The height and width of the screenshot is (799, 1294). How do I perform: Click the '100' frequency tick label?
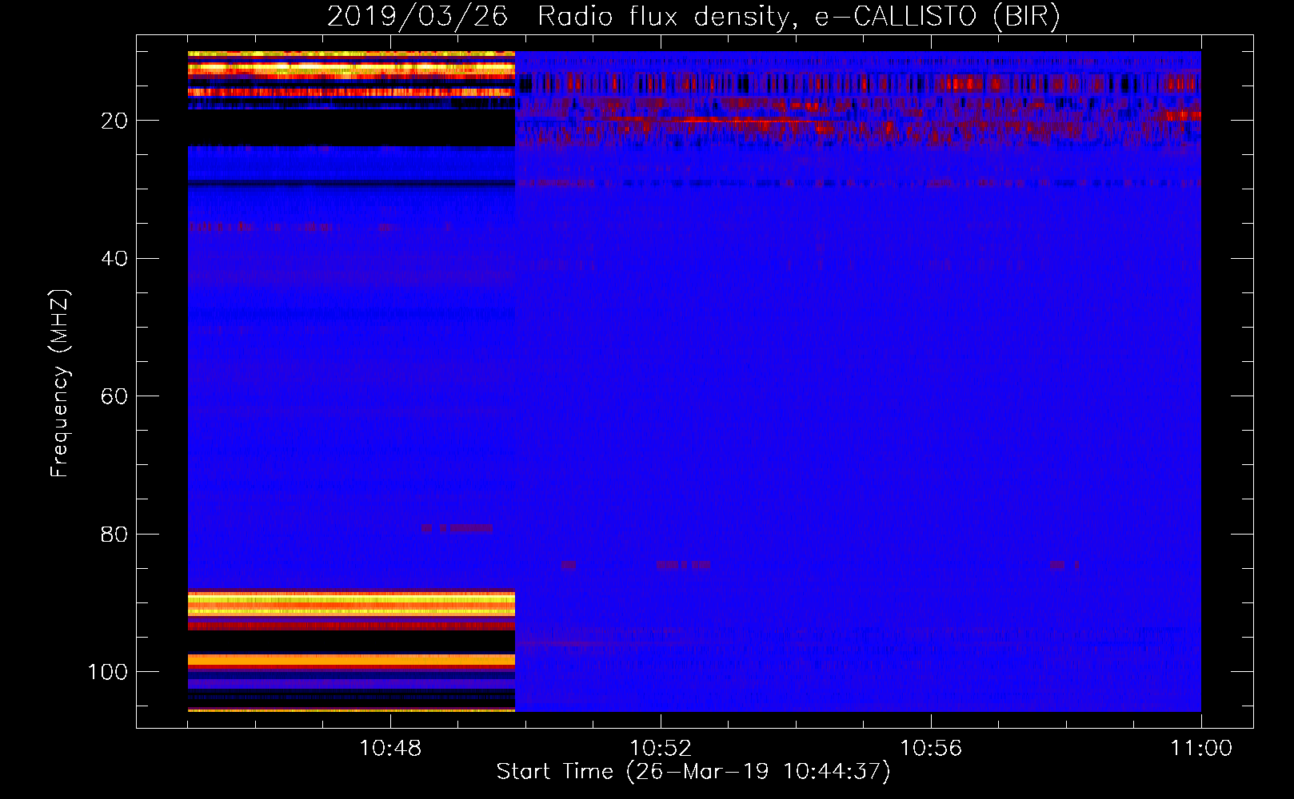click(108, 672)
